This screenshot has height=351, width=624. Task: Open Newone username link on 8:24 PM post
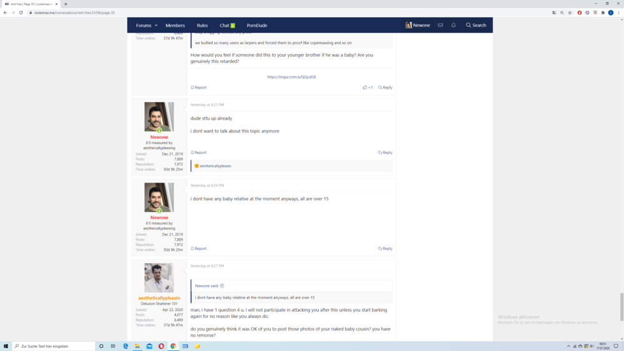coord(159,218)
